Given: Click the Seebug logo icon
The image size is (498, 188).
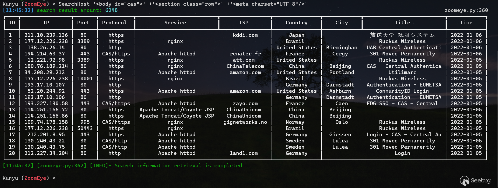Looking at the screenshot, I should tap(464, 181).
